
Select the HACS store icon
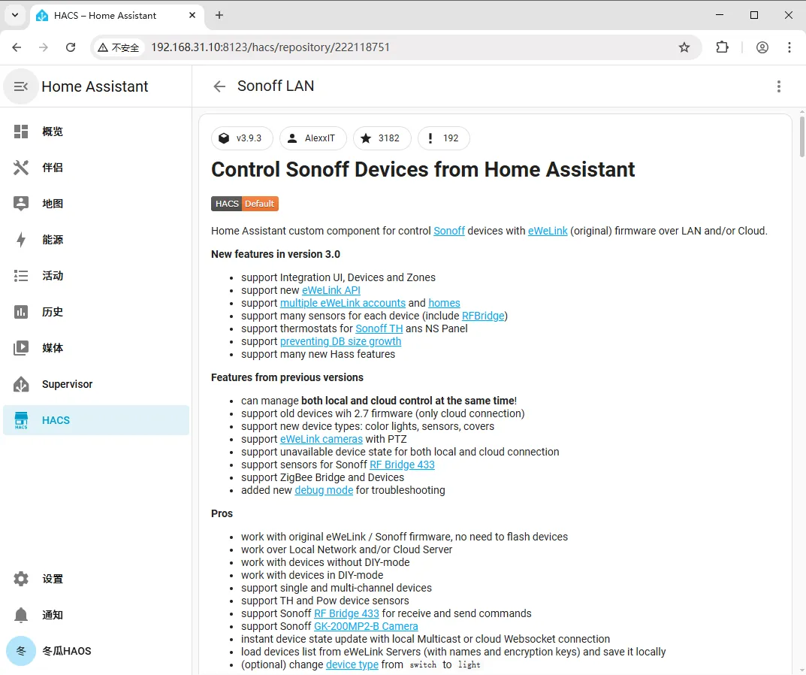[x=20, y=420]
